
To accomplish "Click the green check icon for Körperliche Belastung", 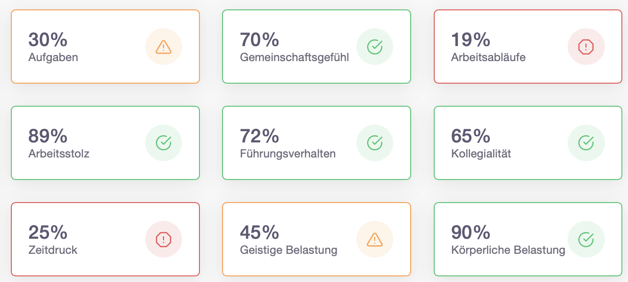I will coord(586,239).
